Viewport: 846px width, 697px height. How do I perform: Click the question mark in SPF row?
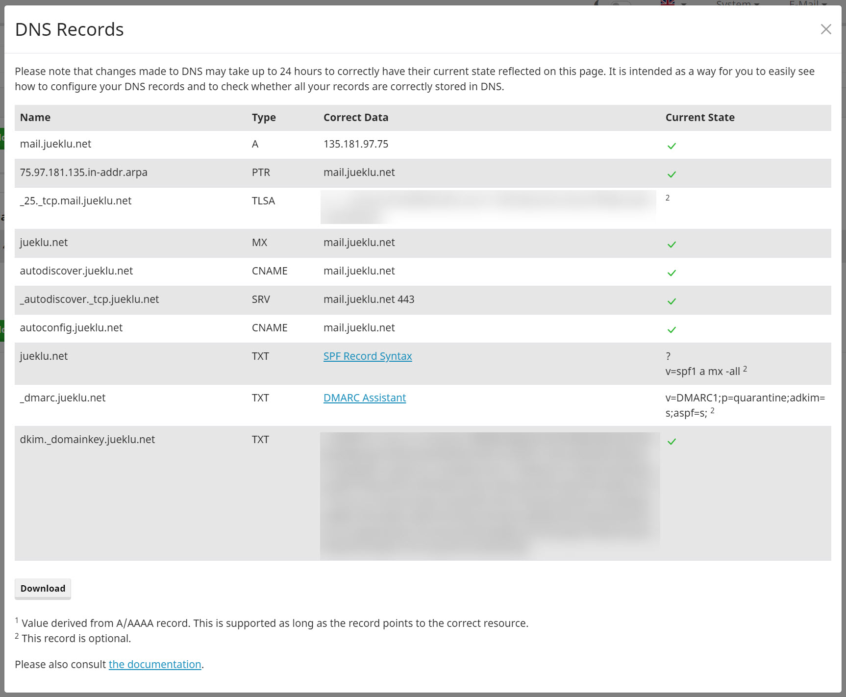(668, 356)
